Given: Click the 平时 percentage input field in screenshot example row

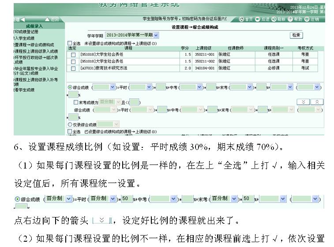Looking at the screenshot, I should [125, 199].
